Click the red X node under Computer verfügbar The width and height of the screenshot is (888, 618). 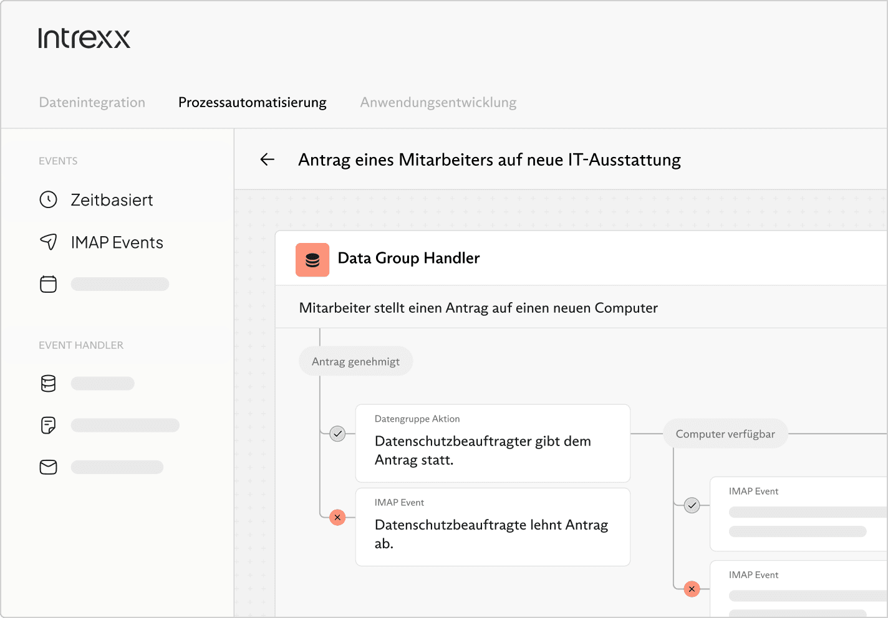[692, 589]
